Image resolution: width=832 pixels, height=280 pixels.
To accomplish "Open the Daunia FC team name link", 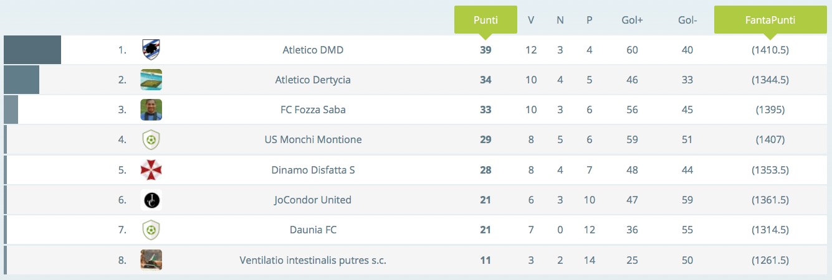I will point(313,230).
